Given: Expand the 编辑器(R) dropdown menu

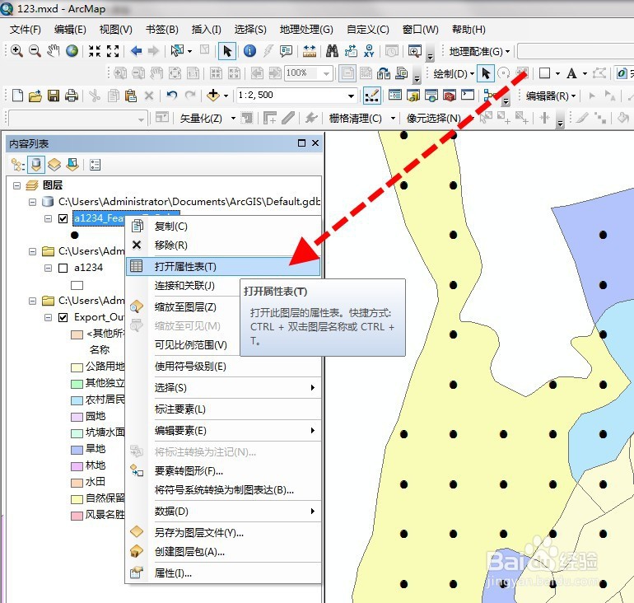Looking at the screenshot, I should tap(551, 96).
